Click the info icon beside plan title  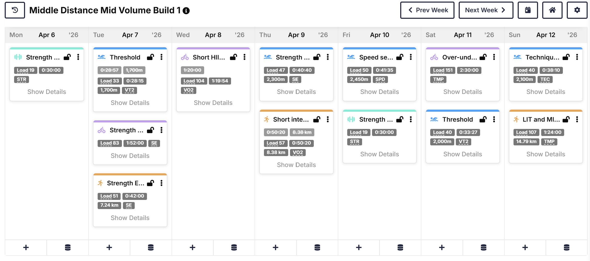coord(186,11)
